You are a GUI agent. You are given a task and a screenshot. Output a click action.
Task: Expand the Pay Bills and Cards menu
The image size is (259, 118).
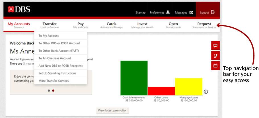click(x=81, y=25)
